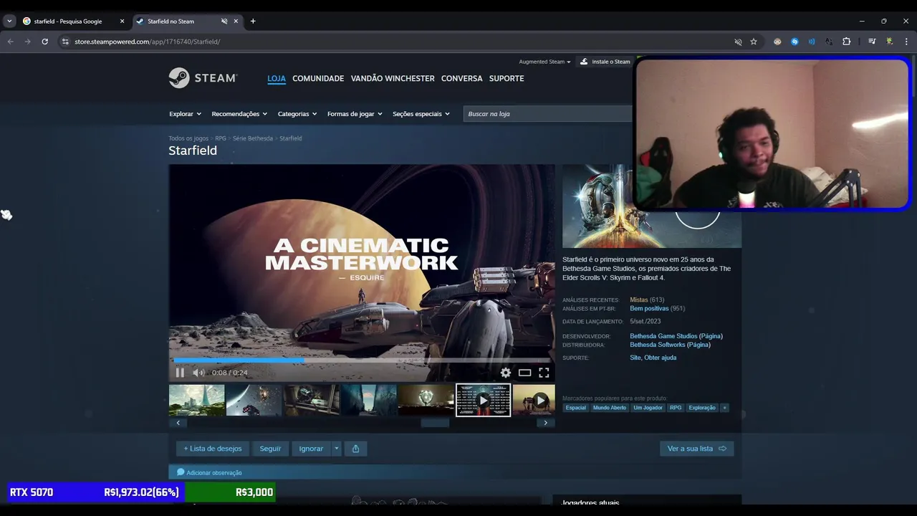Move the media thumbnail strip scrollbar
This screenshot has width=917, height=516.
435,423
